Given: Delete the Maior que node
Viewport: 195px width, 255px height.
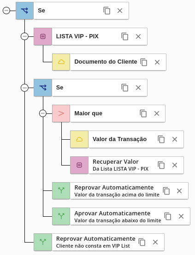Looking at the screenshot, I should 157,113.
